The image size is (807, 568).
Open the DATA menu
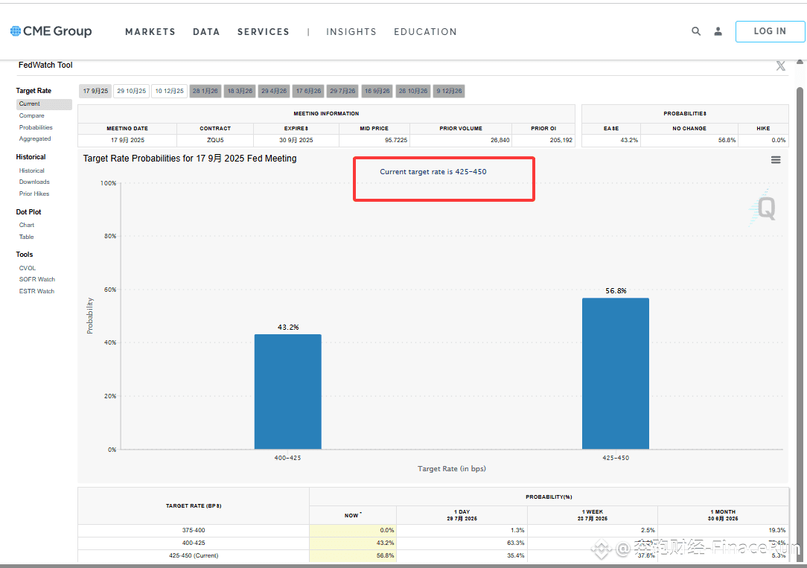(206, 32)
